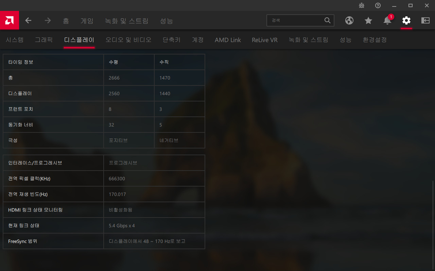Open settings gear icon
This screenshot has width=435, height=271.
tap(406, 20)
